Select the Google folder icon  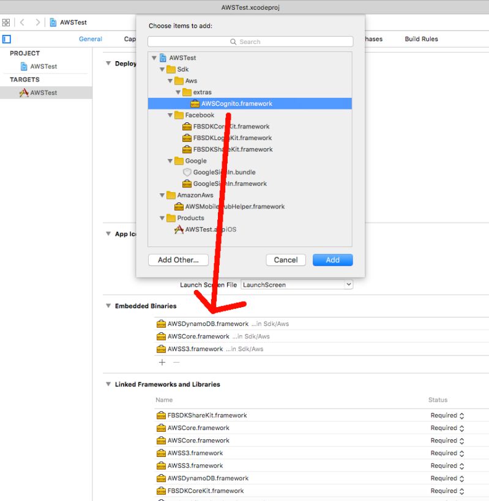(179, 161)
